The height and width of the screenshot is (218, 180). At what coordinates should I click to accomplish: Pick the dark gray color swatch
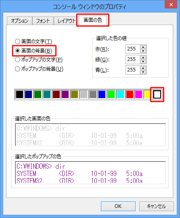click(x=93, y=94)
